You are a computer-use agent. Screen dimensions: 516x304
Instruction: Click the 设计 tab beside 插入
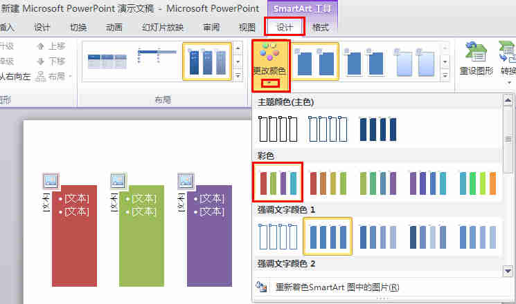pos(42,27)
